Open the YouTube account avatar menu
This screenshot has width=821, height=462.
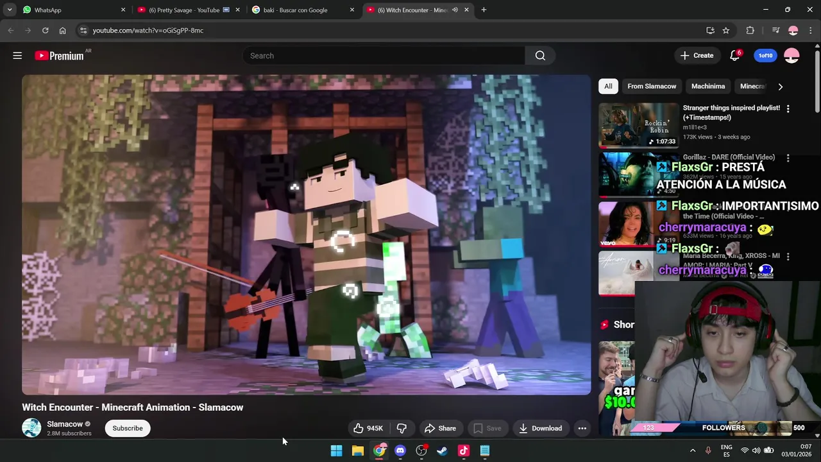click(791, 56)
